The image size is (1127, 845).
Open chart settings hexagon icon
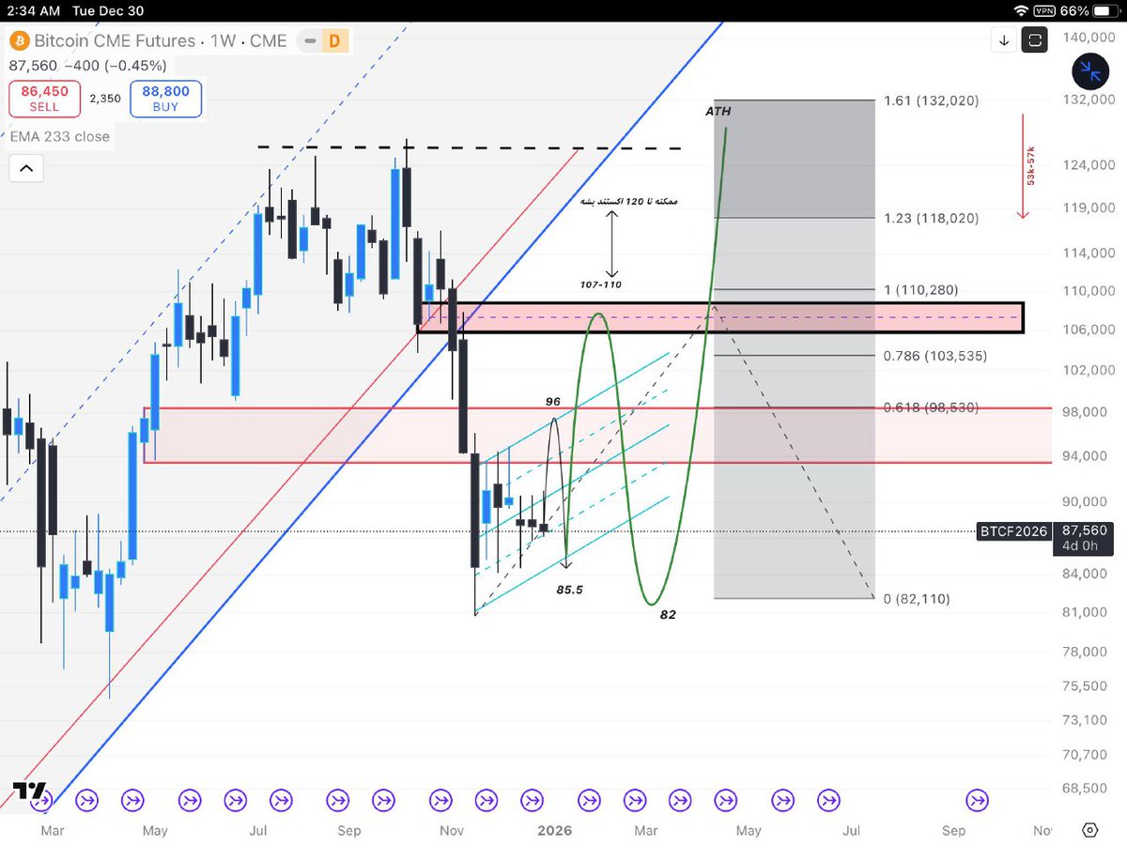pos(1089,830)
